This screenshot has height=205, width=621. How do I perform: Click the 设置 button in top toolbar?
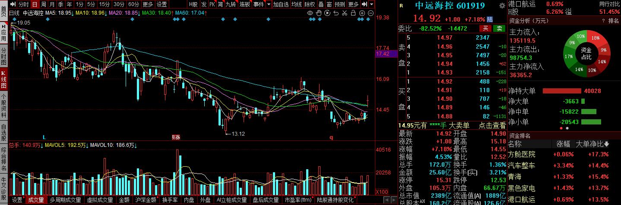(x=162, y=4)
